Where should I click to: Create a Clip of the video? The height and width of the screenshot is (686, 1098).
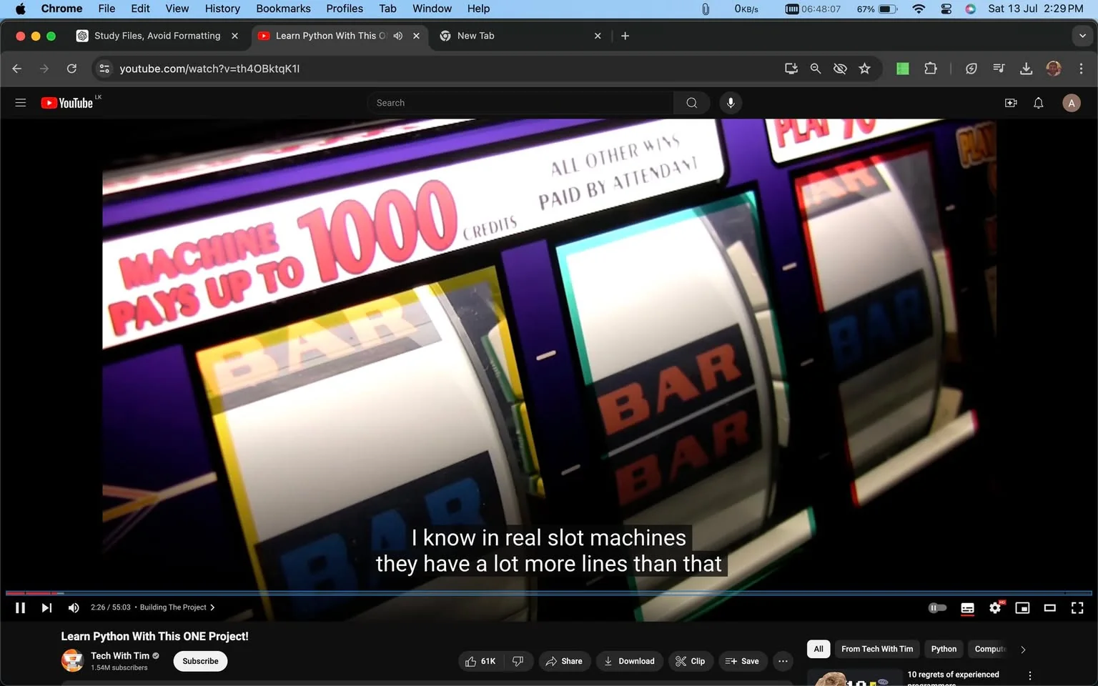click(691, 661)
